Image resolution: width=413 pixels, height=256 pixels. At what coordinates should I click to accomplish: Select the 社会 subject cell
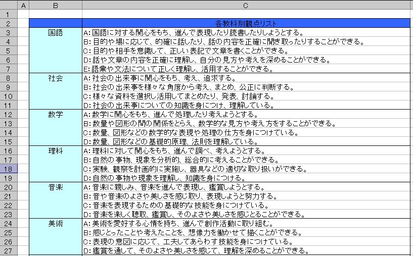55,78
